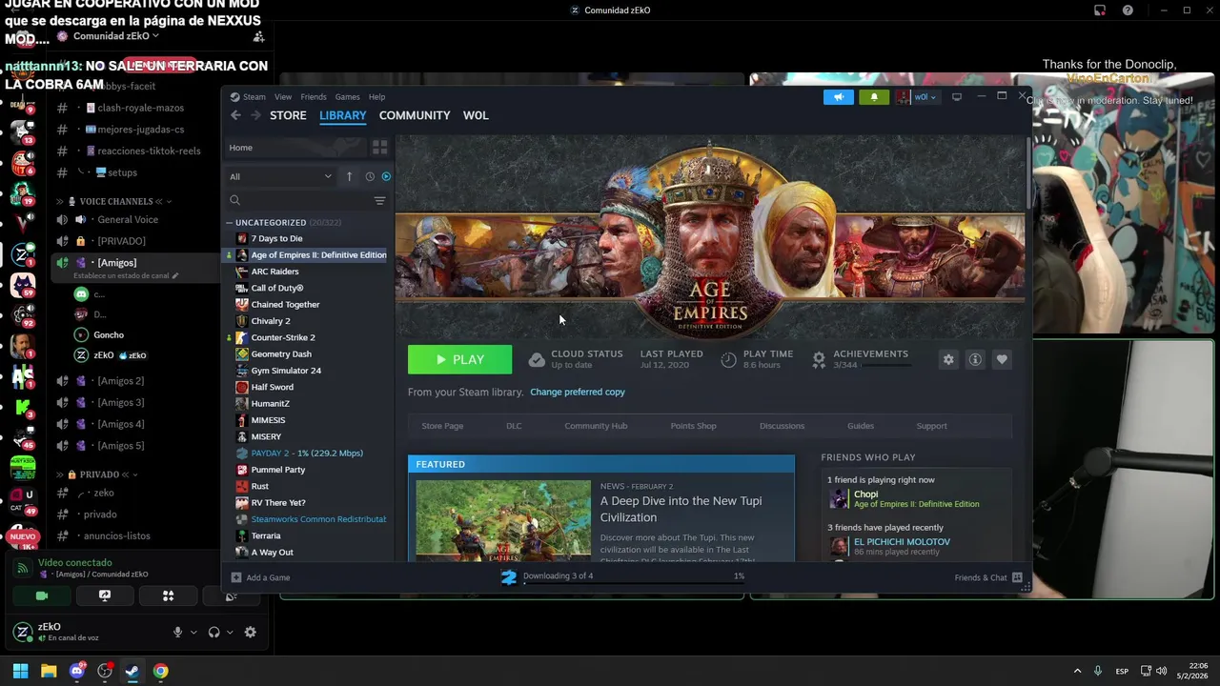Click the upward arrow sort button in library
This screenshot has width=1220, height=686.
pyautogui.click(x=349, y=176)
